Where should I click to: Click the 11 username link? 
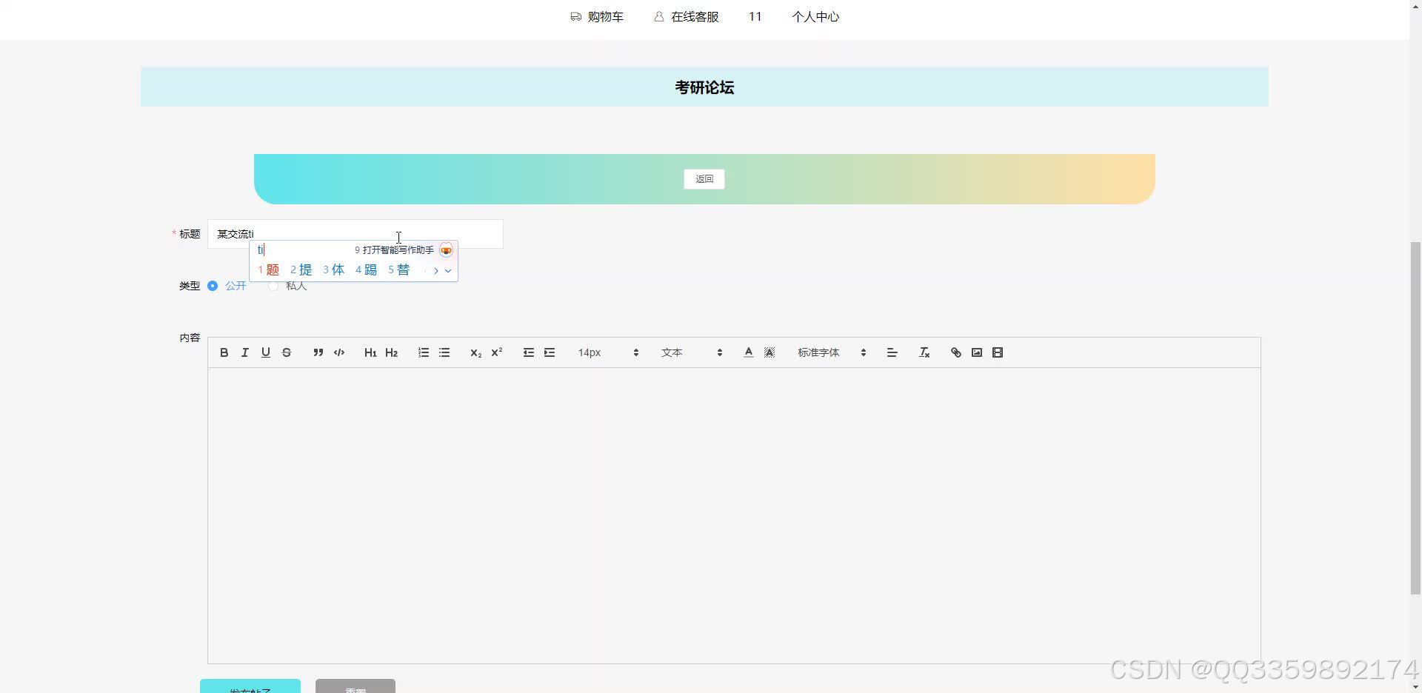pyautogui.click(x=755, y=17)
